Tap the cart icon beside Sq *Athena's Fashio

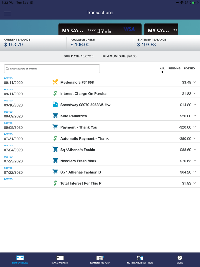[55, 150]
